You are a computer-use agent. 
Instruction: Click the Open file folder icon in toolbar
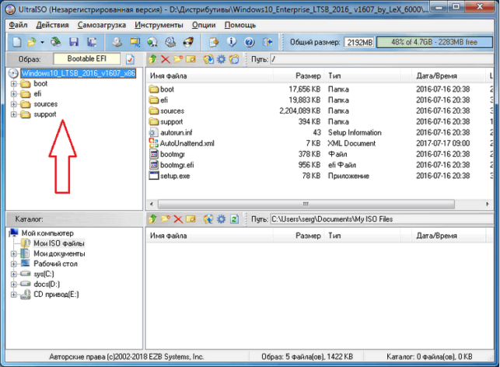pos(32,42)
